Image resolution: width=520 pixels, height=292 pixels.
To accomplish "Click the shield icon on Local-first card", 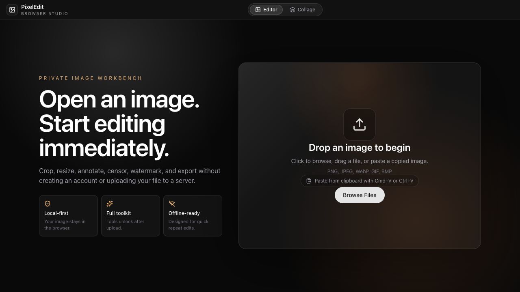I will tap(48, 204).
